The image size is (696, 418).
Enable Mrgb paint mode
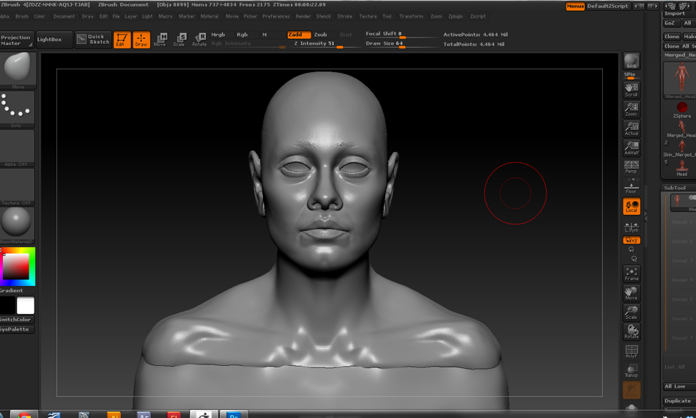pyautogui.click(x=218, y=34)
